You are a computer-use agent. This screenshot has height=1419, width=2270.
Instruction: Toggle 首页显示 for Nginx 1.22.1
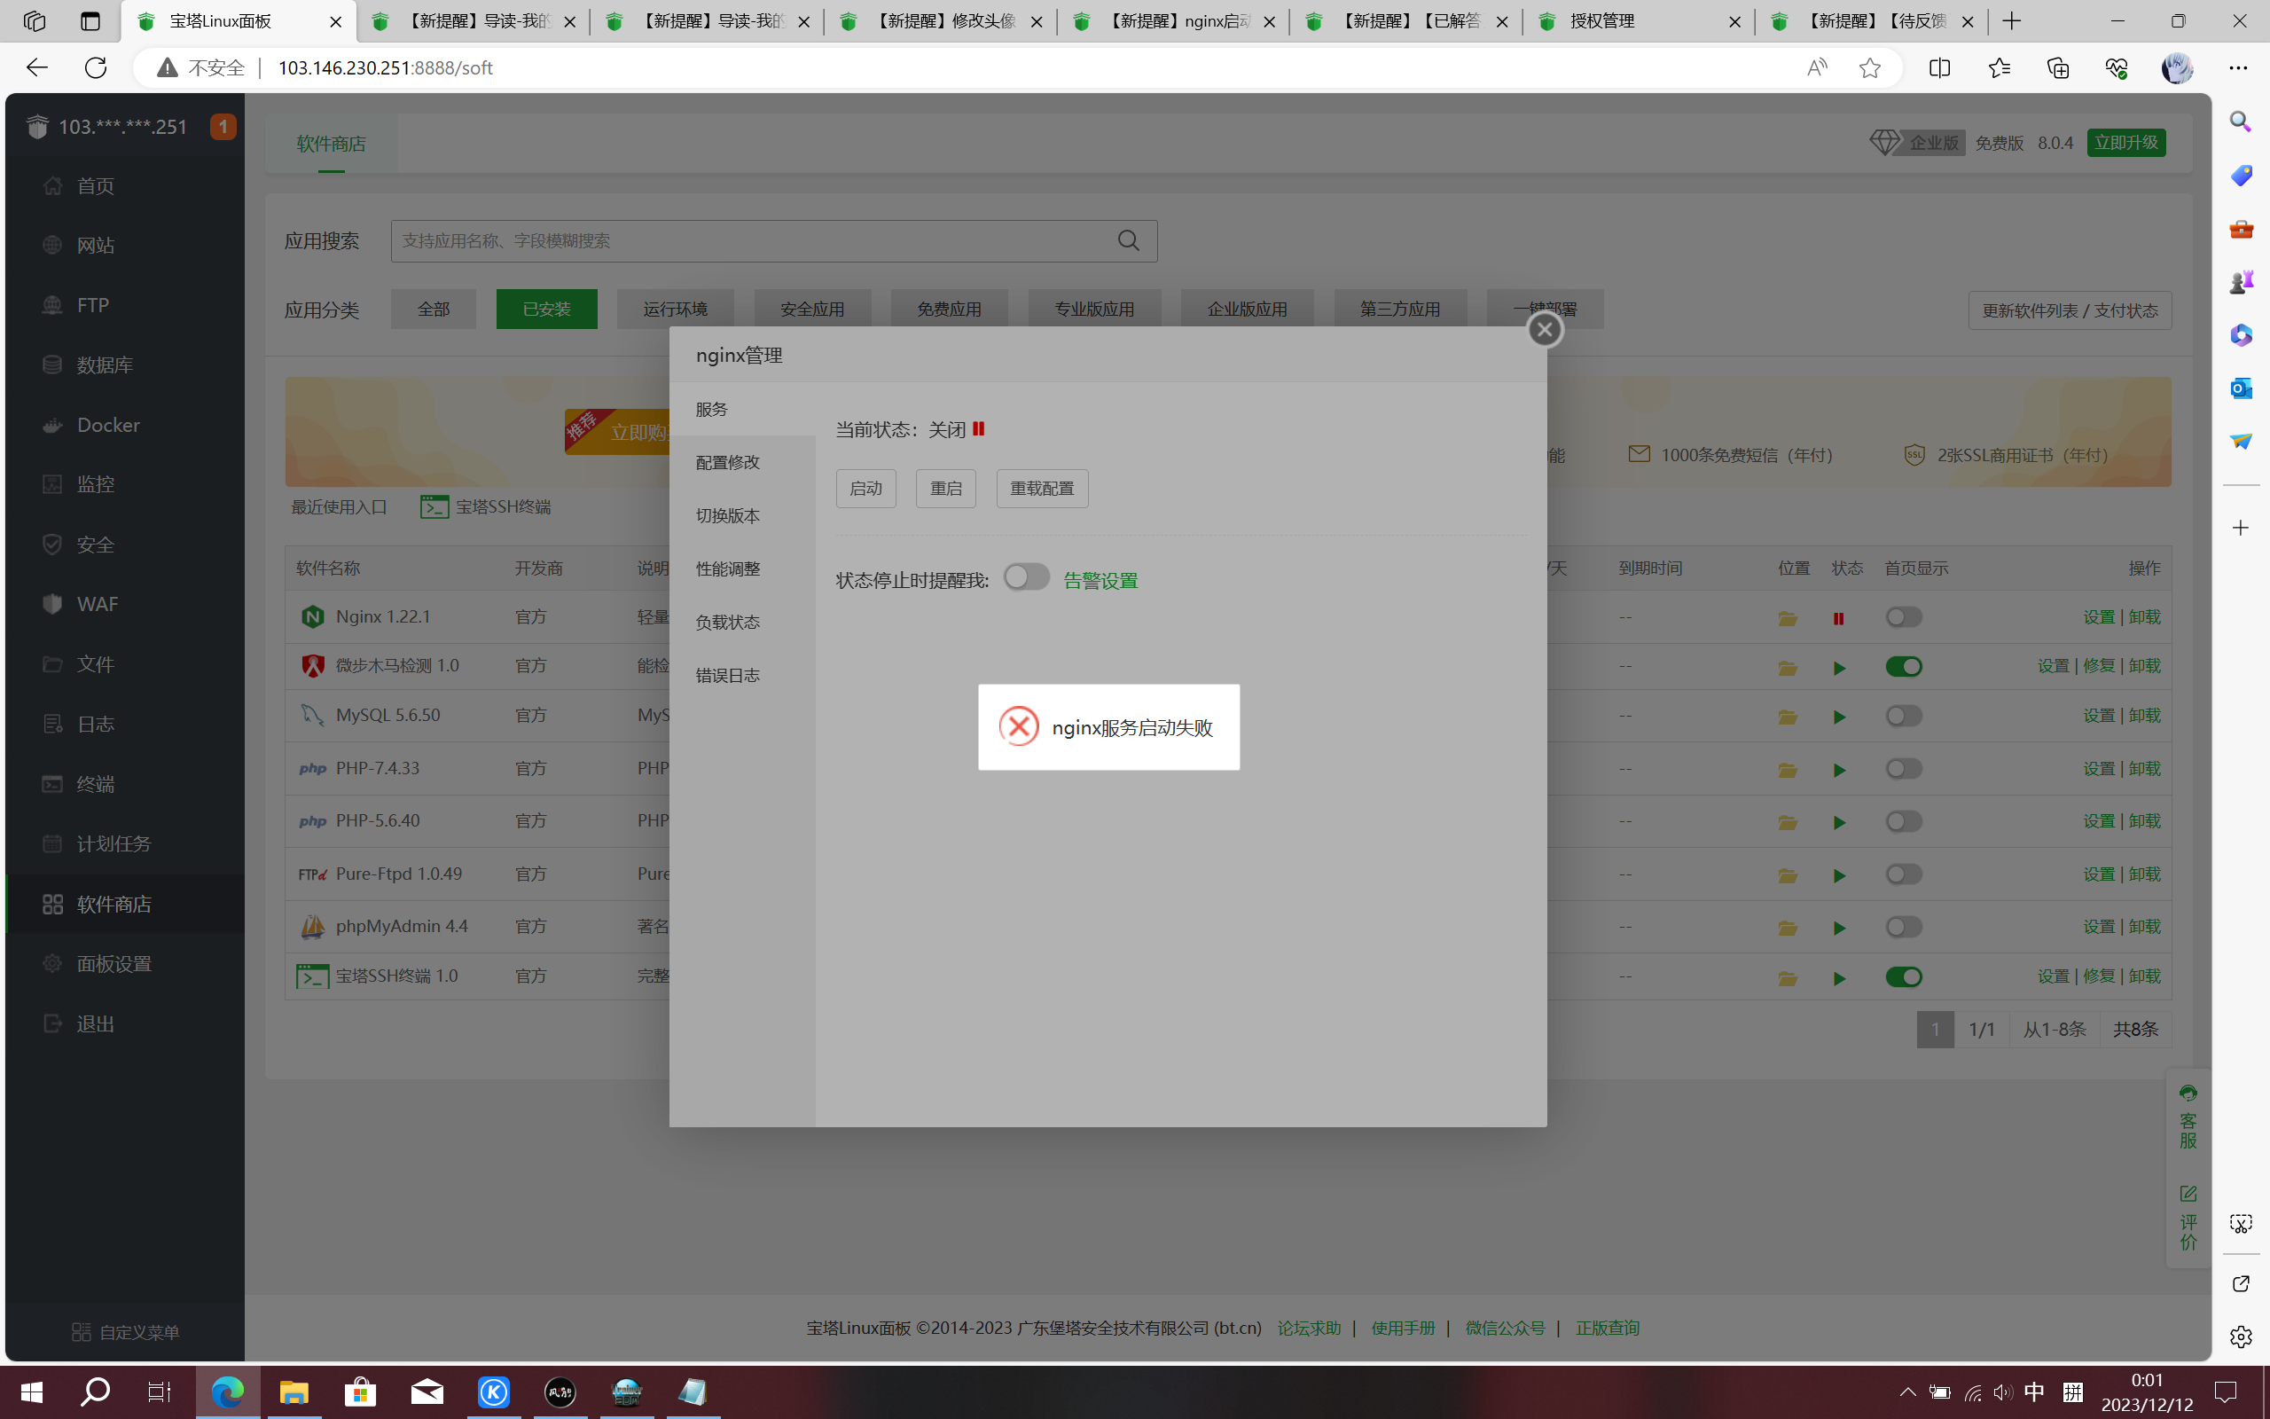(x=1903, y=617)
